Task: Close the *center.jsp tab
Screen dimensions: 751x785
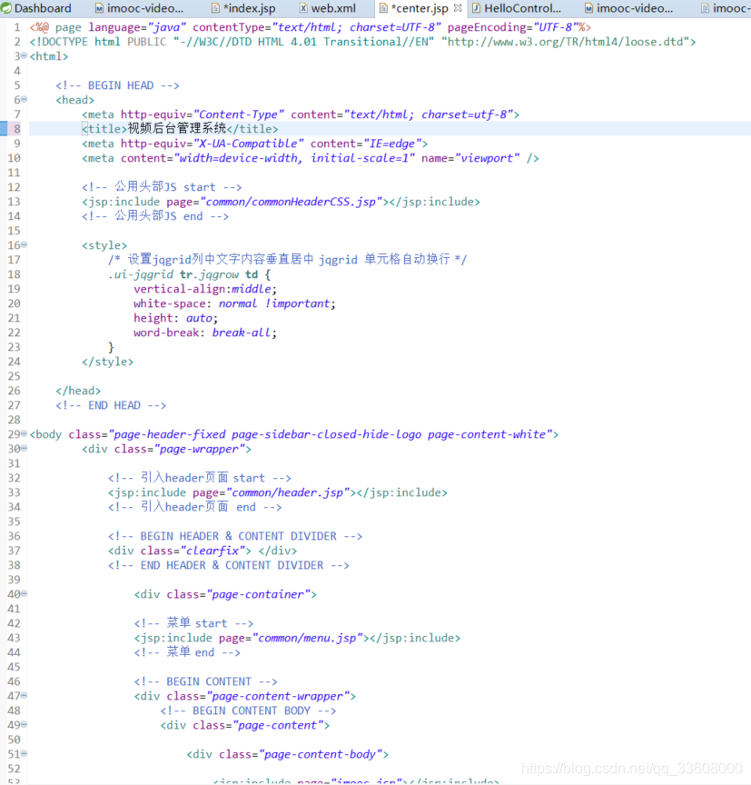Action: (x=458, y=8)
